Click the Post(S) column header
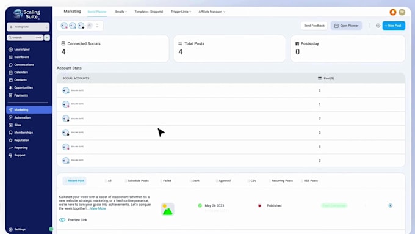415x234 pixels. [x=326, y=78]
